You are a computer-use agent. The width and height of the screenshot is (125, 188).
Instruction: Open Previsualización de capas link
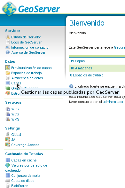(31, 68)
